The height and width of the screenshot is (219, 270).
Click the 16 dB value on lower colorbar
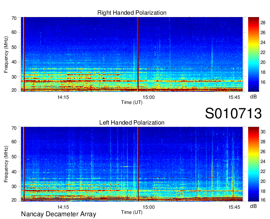[x=263, y=200]
